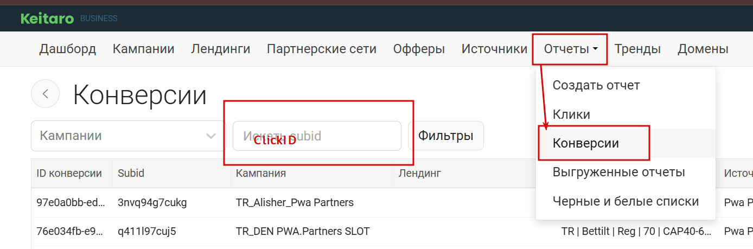Select Создать отчет menu entry
Screen dimensions: 753x249
pyautogui.click(x=596, y=85)
